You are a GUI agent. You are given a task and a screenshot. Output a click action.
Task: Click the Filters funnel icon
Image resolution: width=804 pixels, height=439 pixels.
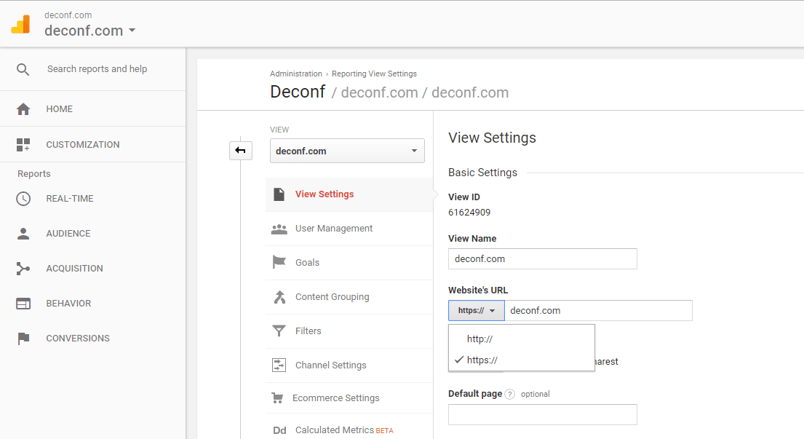[279, 331]
